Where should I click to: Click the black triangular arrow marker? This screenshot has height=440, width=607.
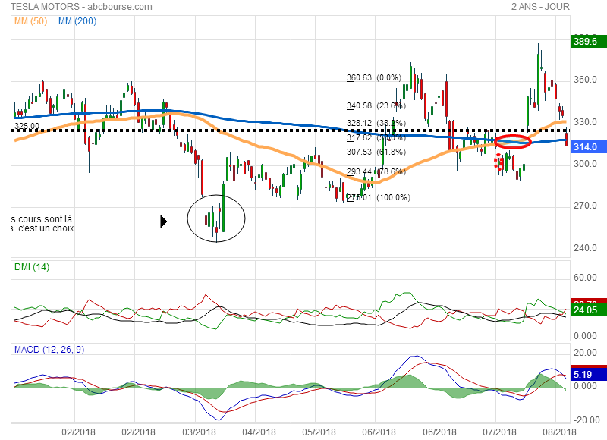(x=164, y=222)
